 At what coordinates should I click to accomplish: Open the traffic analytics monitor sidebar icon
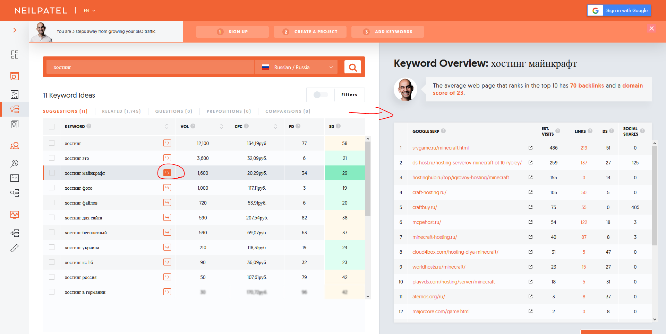pos(15,215)
